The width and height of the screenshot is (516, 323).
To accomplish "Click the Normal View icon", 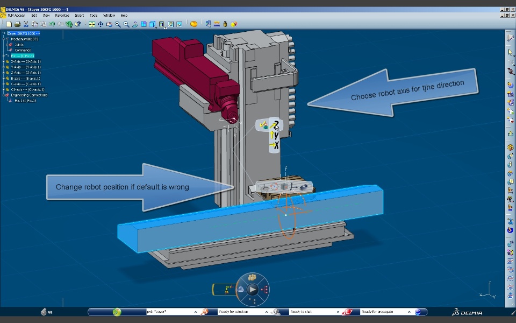I will click(x=135, y=24).
